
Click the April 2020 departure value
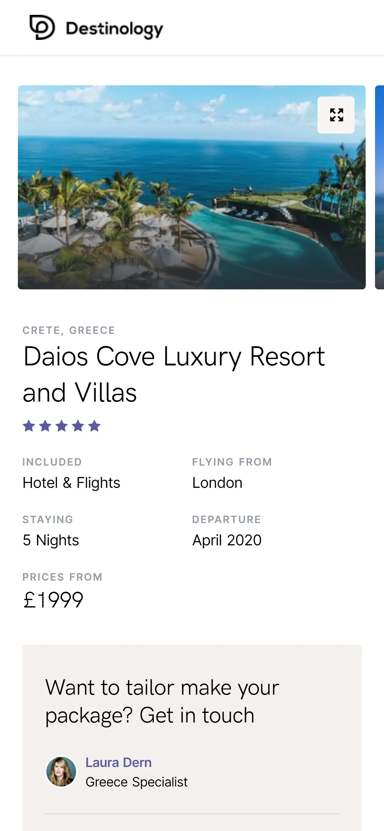pyautogui.click(x=227, y=540)
